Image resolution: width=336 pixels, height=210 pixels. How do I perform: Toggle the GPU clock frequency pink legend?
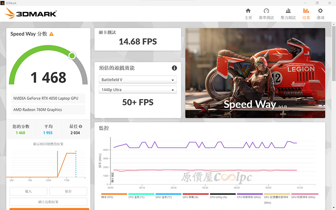coord(304,196)
